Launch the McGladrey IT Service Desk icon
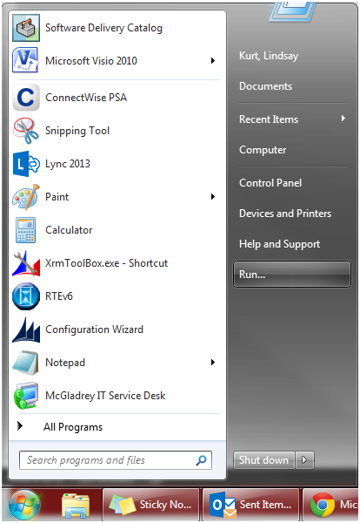Screen dimensions: 360x523 point(26,396)
